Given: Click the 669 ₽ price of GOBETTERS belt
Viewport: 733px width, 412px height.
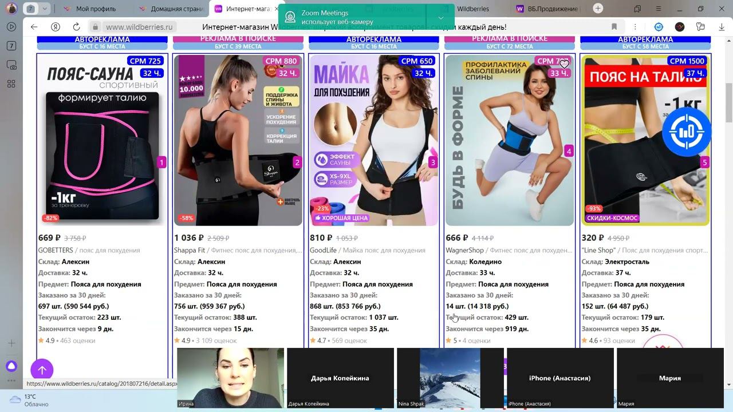Looking at the screenshot, I should click(49, 238).
